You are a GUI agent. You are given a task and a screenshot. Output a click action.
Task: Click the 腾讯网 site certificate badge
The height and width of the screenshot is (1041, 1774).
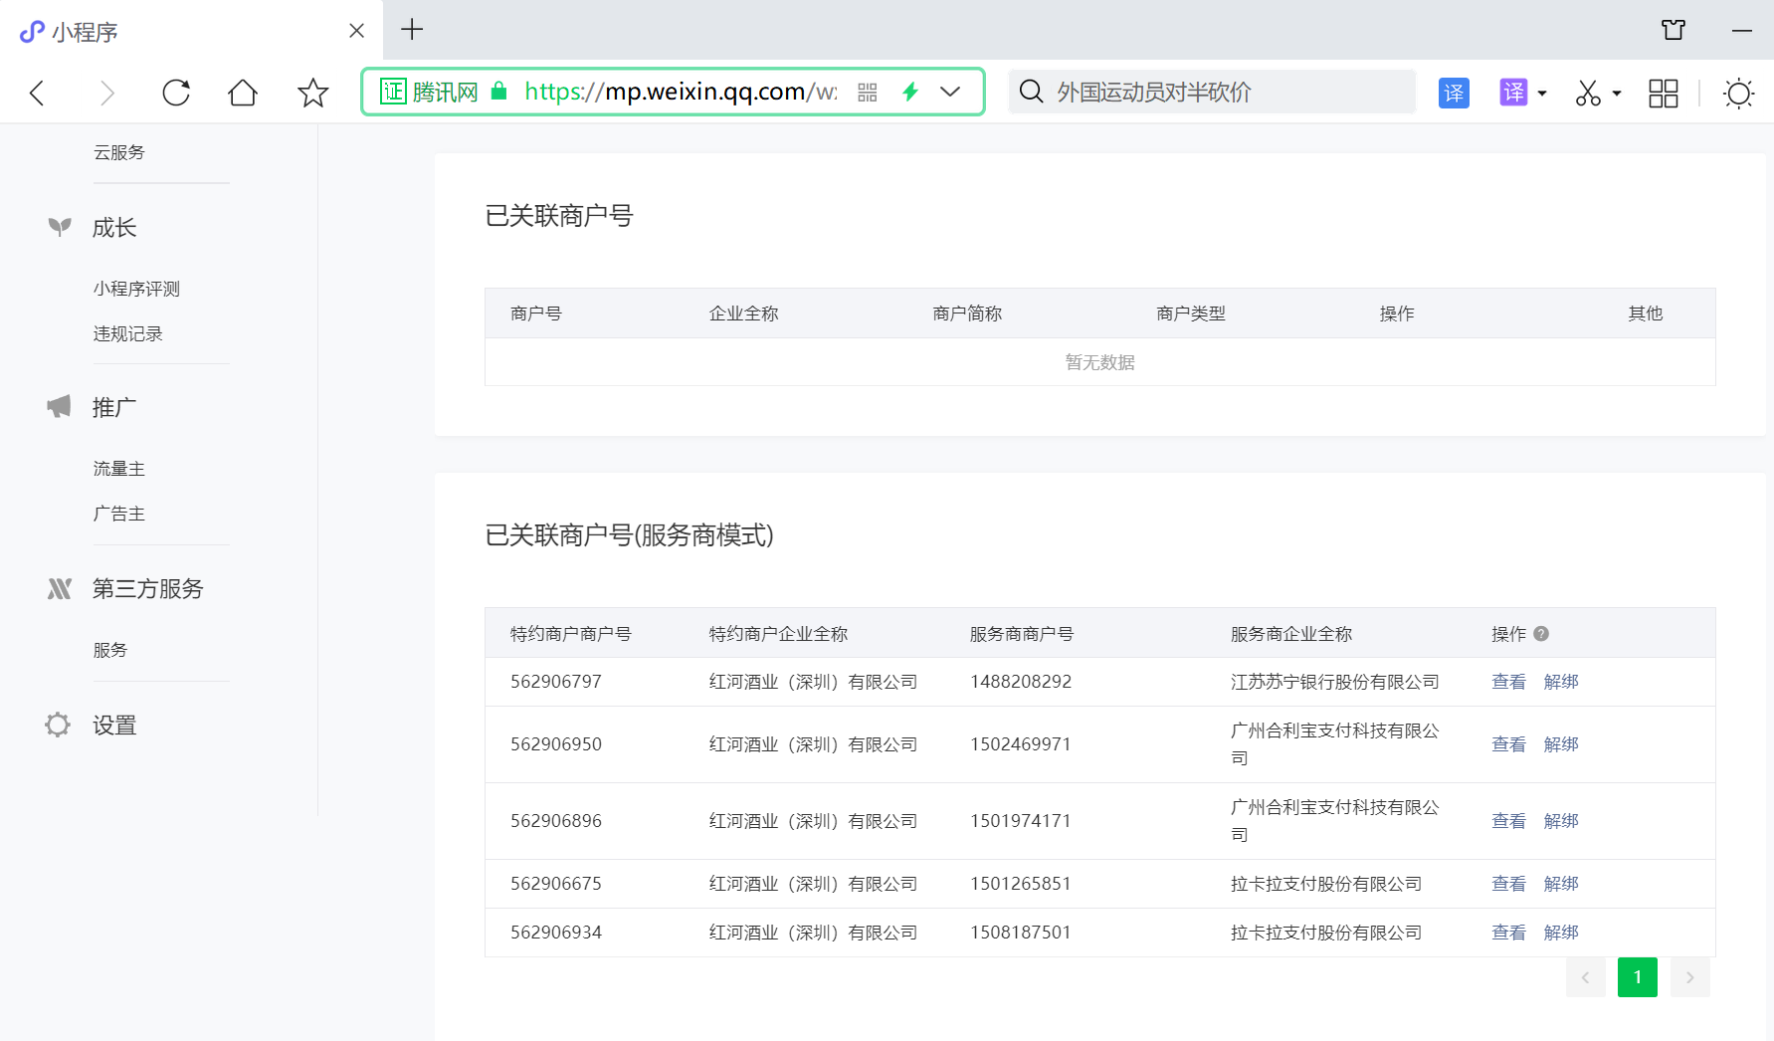[429, 92]
